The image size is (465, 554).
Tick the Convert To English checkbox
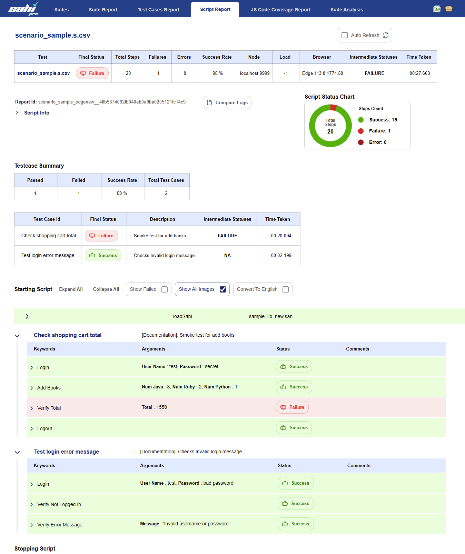(x=286, y=289)
